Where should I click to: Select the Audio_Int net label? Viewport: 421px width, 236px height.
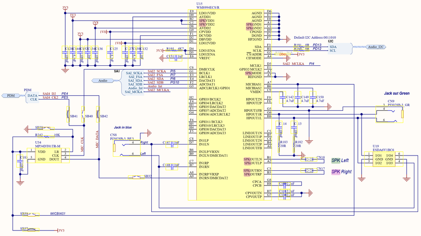155,86
